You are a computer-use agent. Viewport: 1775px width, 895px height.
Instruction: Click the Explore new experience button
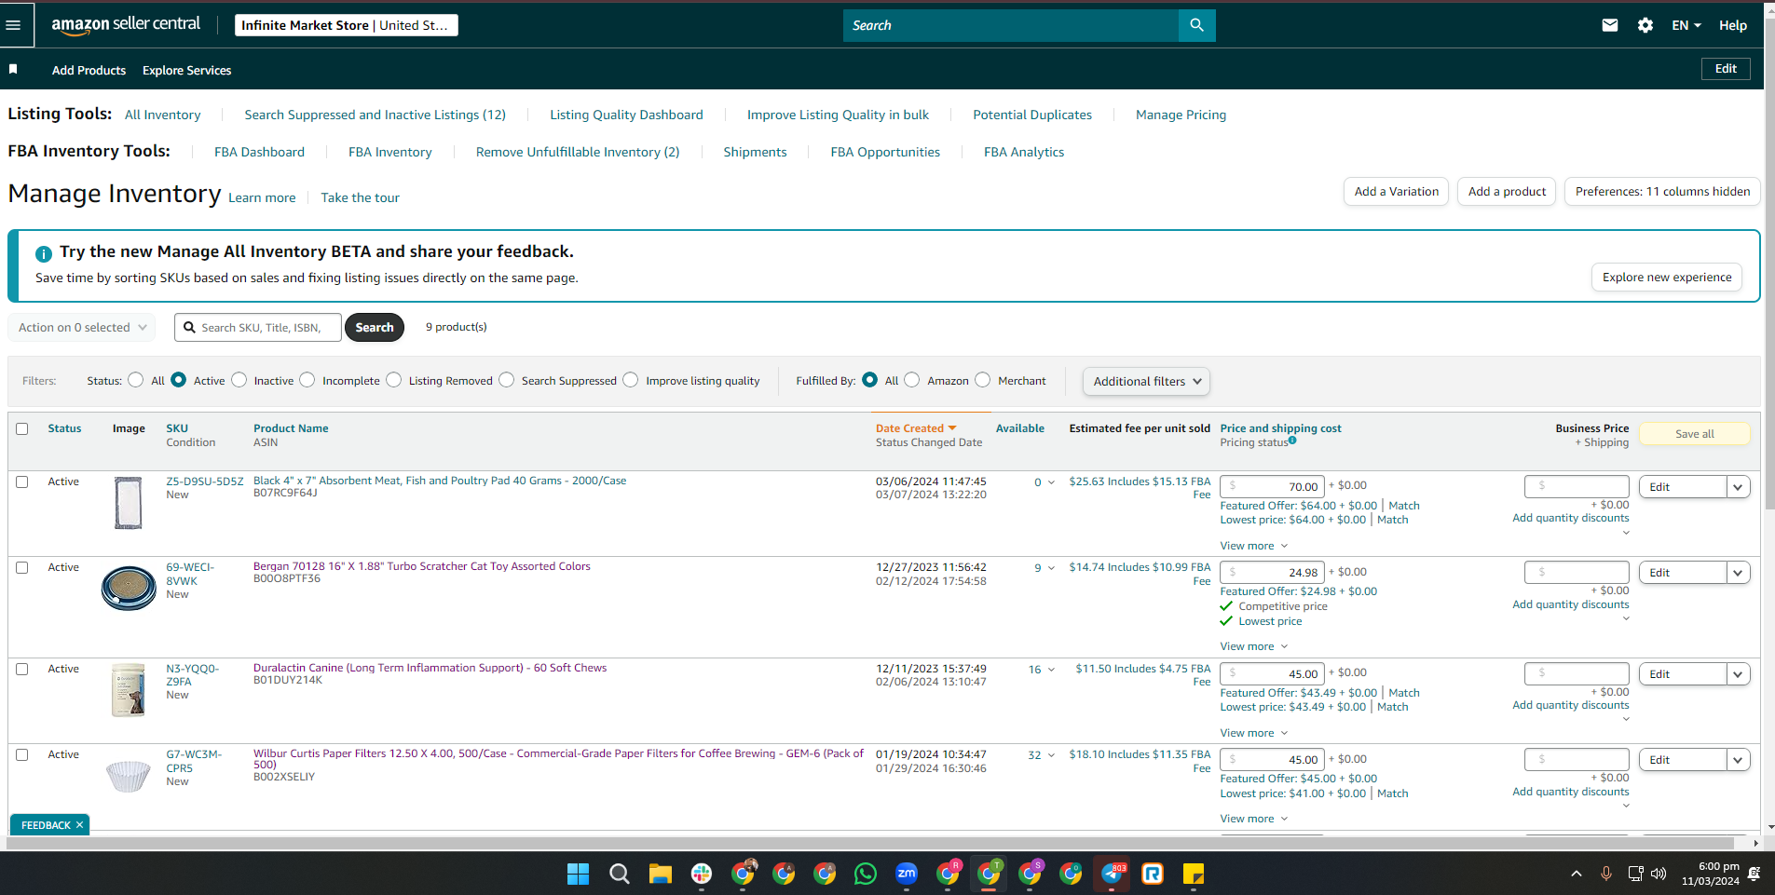pyautogui.click(x=1667, y=277)
